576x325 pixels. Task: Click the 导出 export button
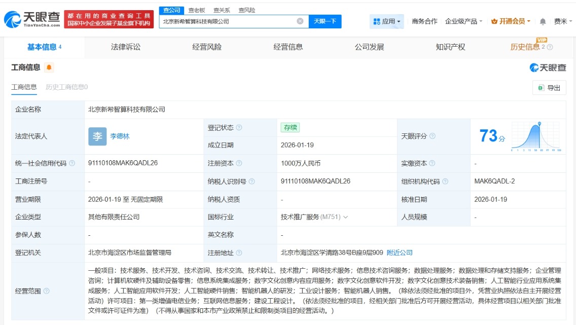(x=549, y=88)
